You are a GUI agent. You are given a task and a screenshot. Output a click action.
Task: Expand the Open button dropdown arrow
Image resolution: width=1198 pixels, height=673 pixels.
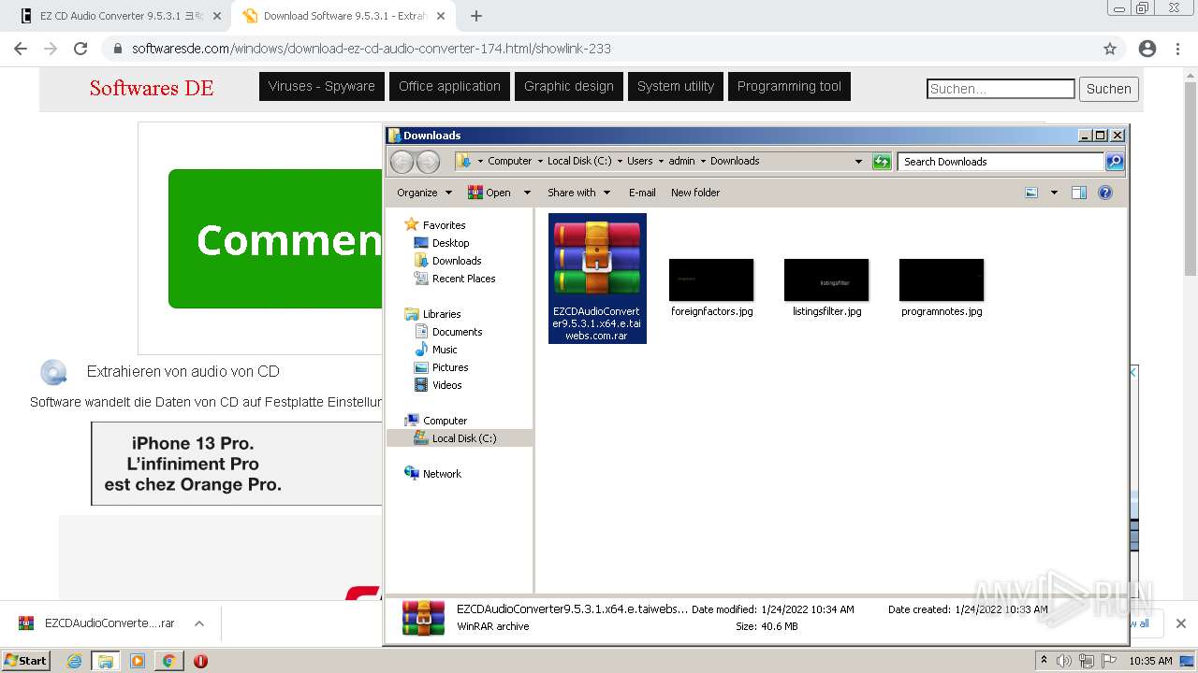point(527,193)
